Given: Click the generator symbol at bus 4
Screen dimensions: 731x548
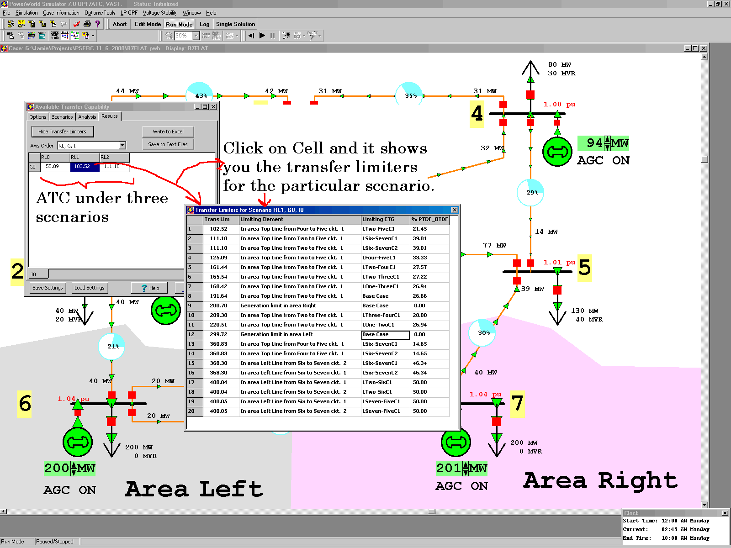Looking at the screenshot, I should [x=557, y=152].
